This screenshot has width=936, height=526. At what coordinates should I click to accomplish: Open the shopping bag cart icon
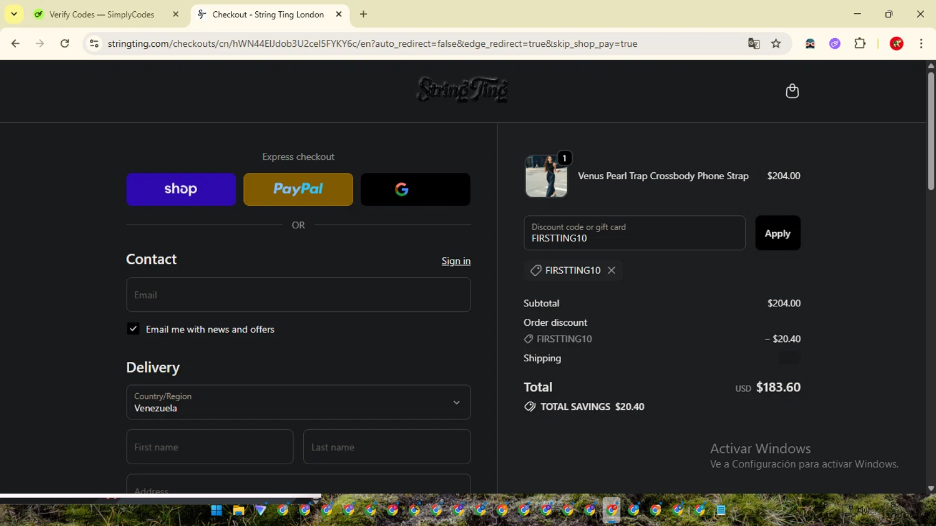click(792, 91)
